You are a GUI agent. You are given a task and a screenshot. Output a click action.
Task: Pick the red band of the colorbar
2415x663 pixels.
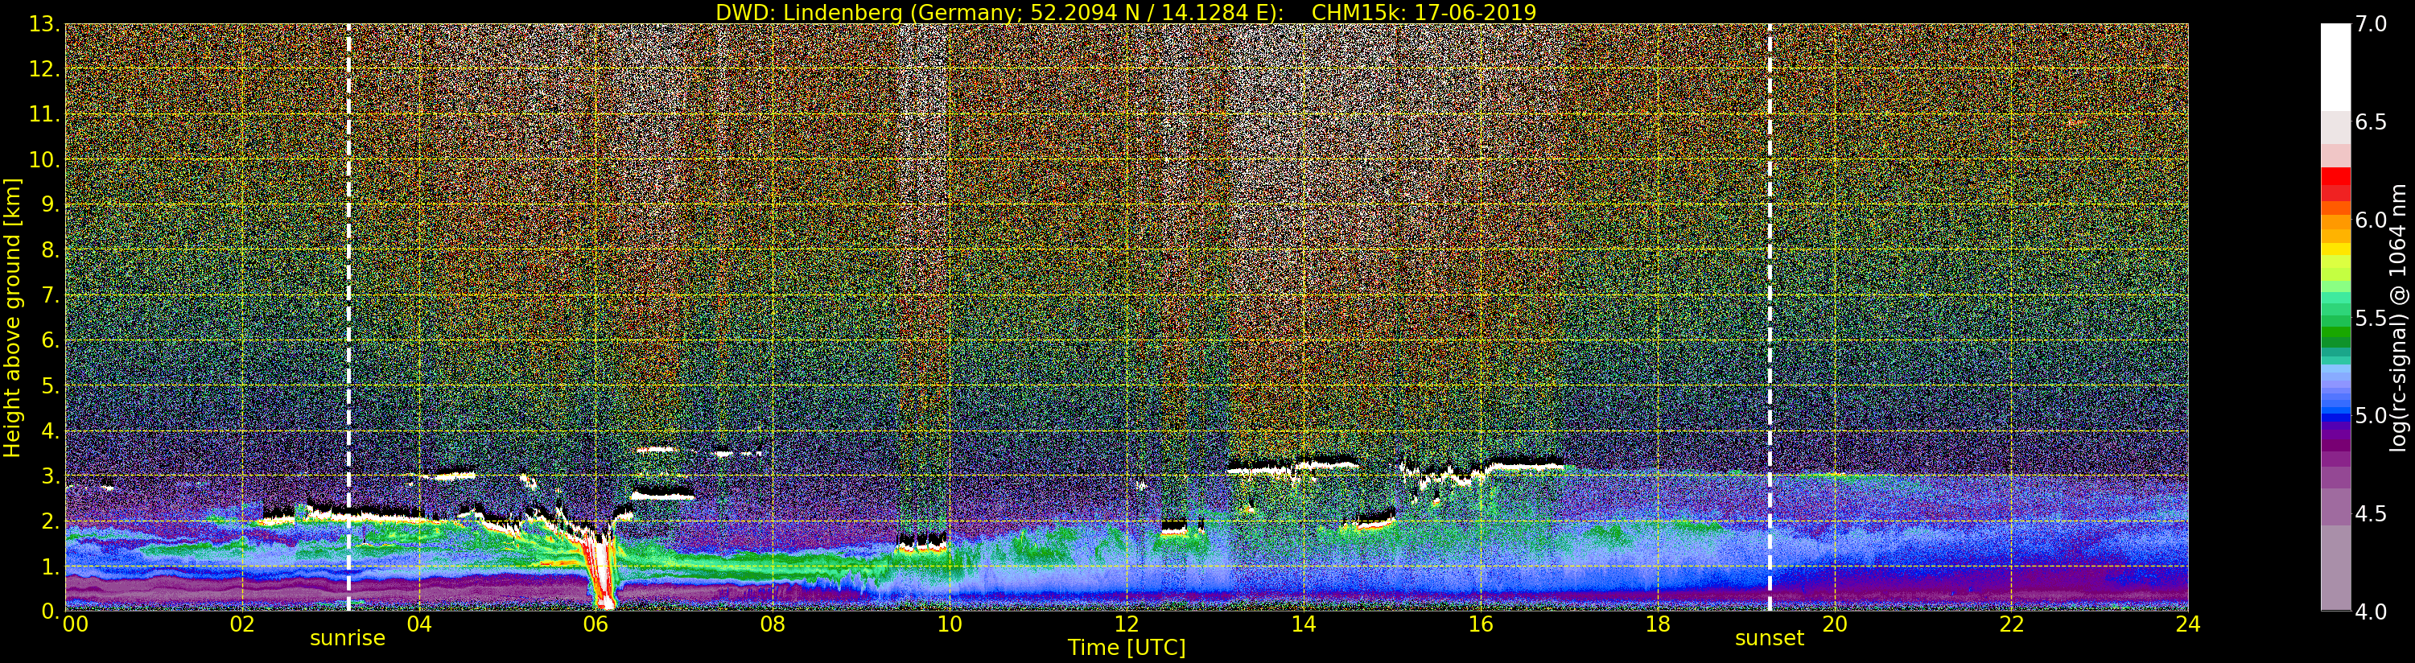[2335, 185]
